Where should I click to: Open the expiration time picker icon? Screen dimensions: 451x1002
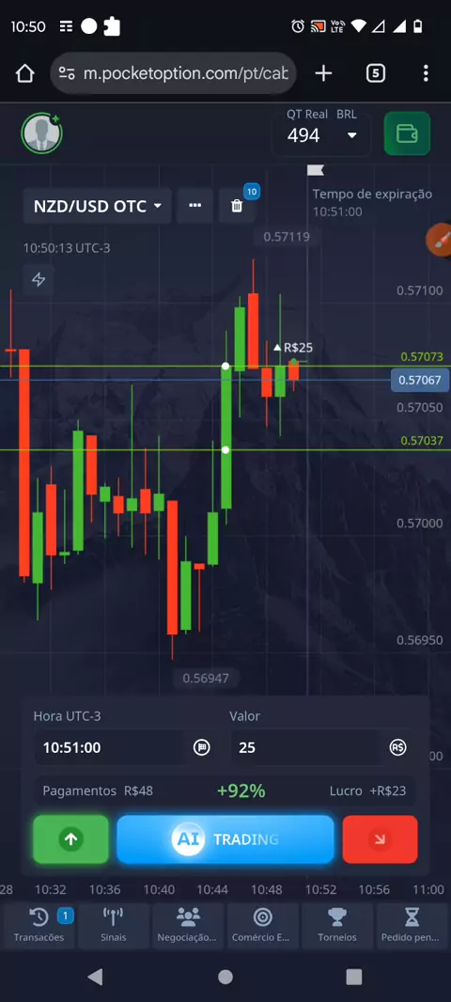pyautogui.click(x=202, y=747)
